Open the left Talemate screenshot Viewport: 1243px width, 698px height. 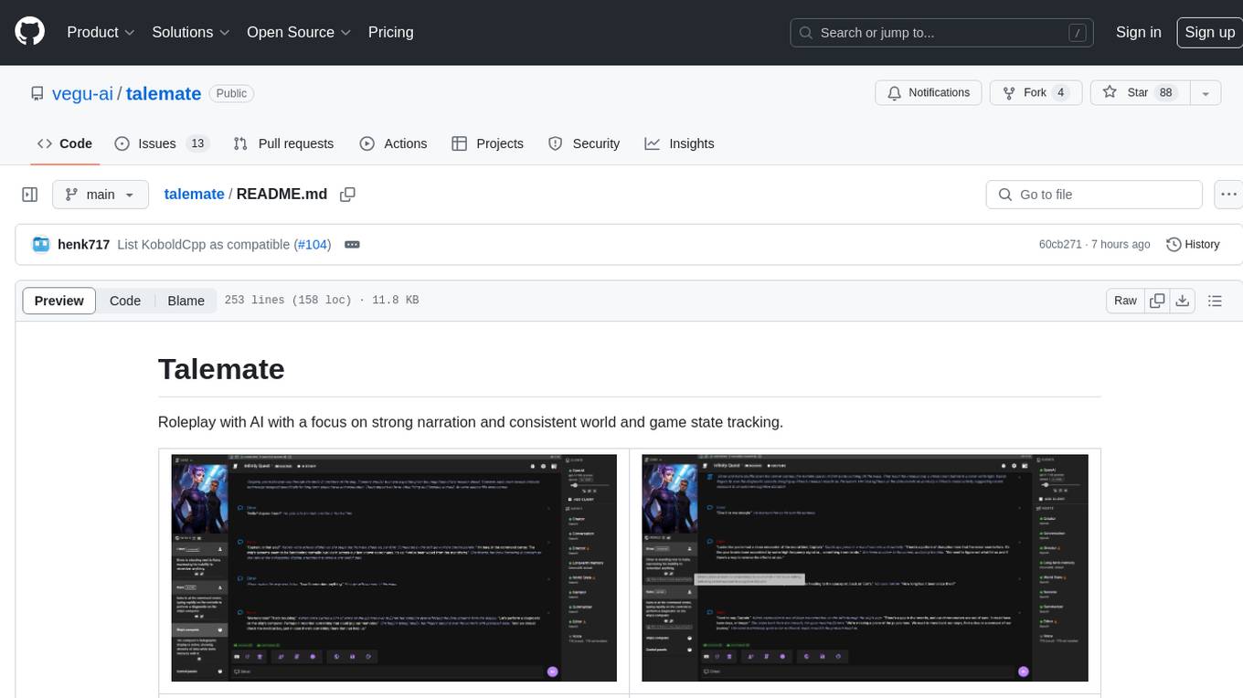coord(394,567)
